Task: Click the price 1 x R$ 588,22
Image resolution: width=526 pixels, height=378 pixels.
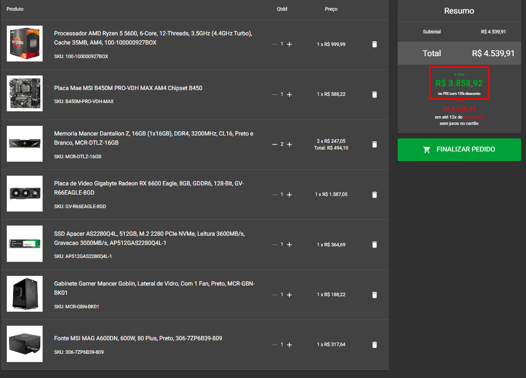Action: [x=331, y=94]
